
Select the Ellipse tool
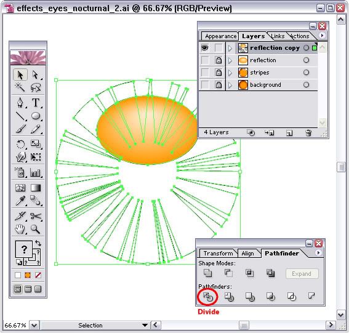point(35,116)
